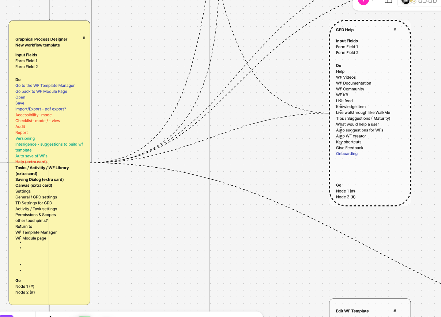
Task: Select 'Node 1 (#)' under the Go section
Action: pos(24,286)
